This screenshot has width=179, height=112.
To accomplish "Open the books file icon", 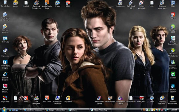I will point(152,4).
